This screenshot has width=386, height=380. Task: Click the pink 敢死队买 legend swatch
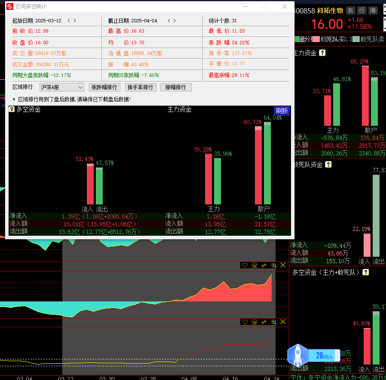click(316, 39)
